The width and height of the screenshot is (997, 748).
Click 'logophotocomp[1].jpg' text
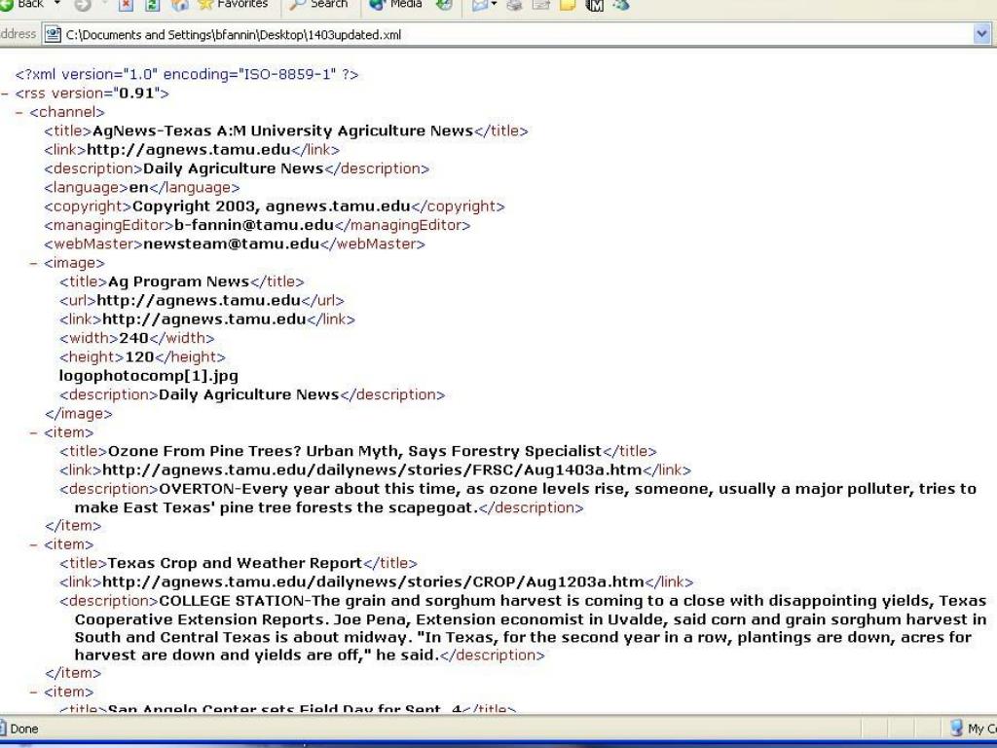[x=149, y=376]
